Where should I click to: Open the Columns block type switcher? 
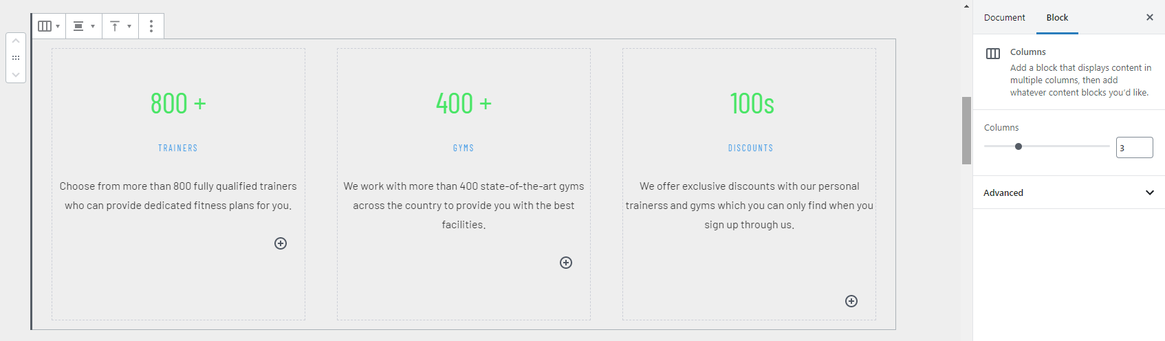point(49,26)
